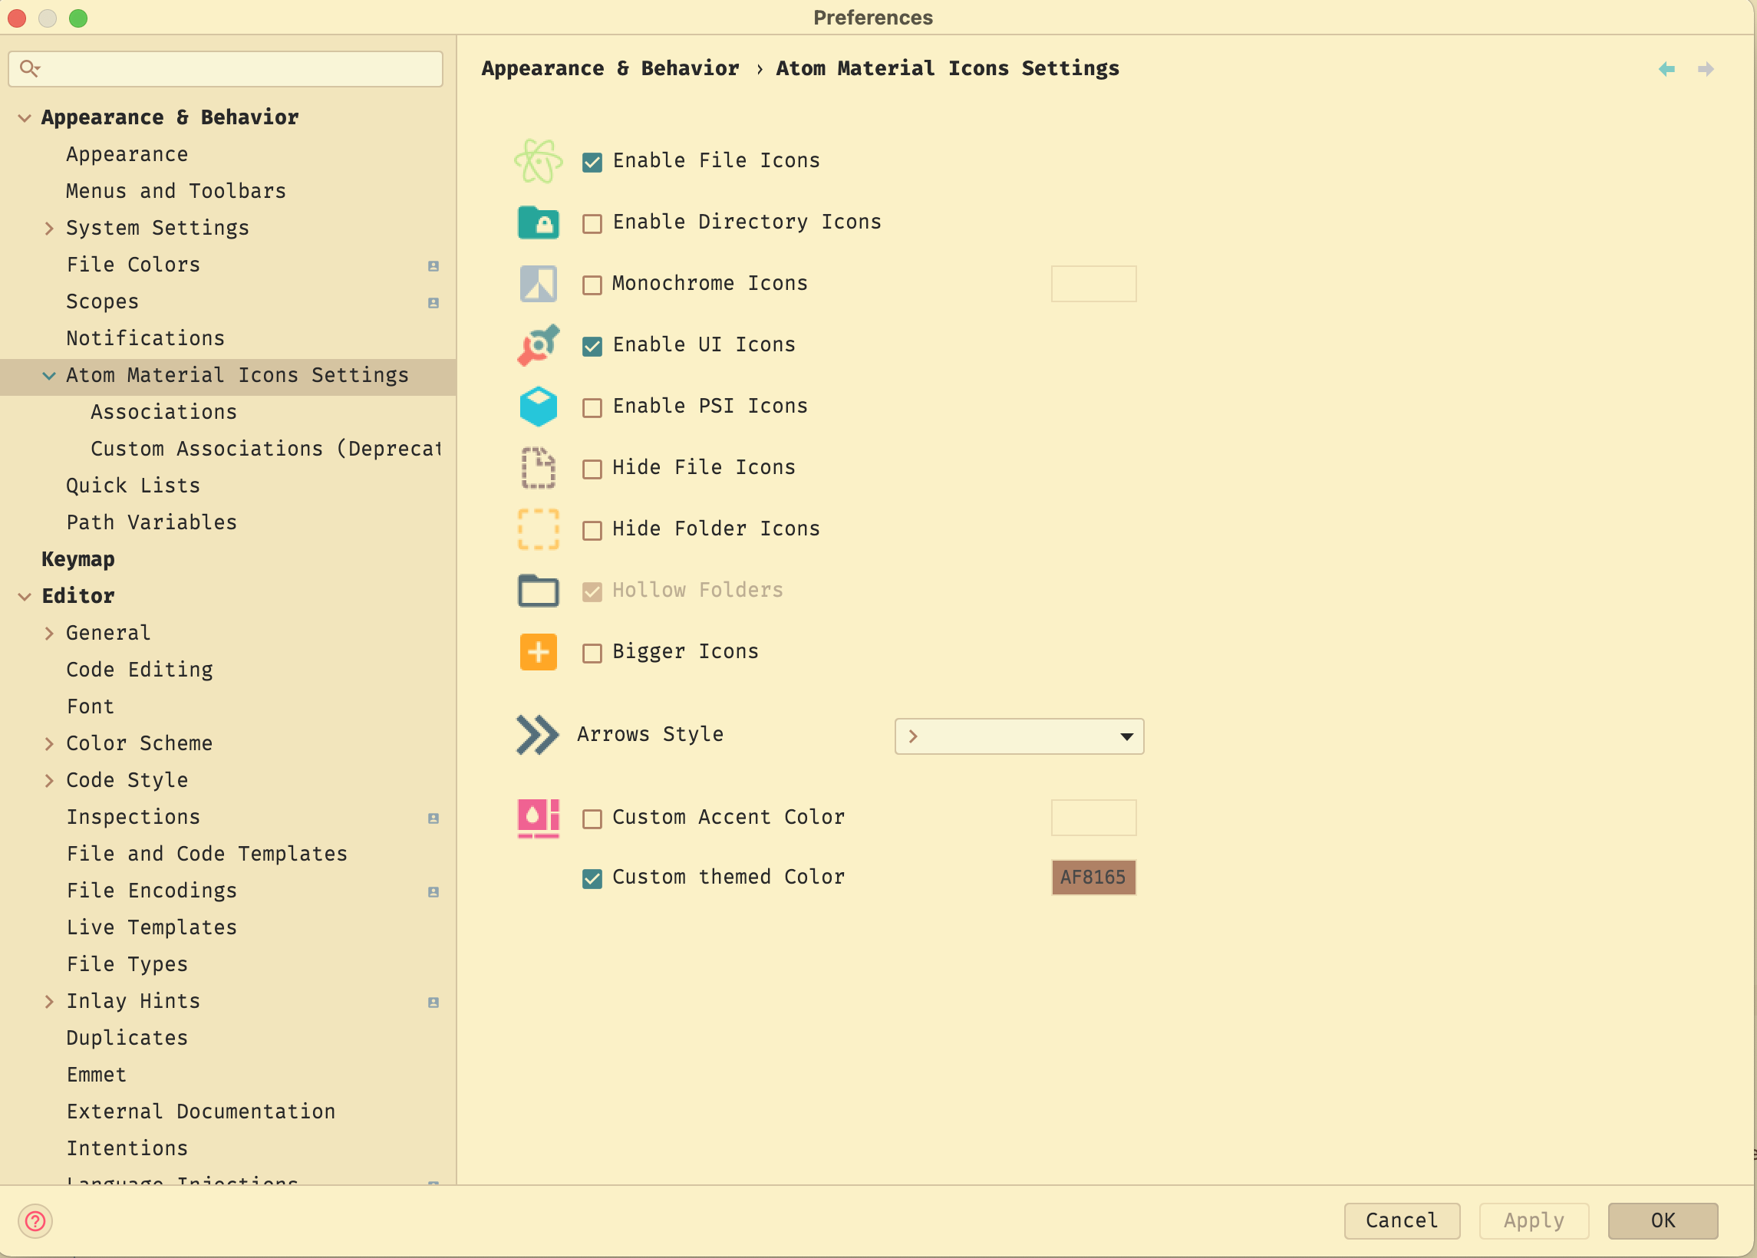1757x1258 pixels.
Task: Click the project badge icon beside Inspections
Action: [x=433, y=818]
